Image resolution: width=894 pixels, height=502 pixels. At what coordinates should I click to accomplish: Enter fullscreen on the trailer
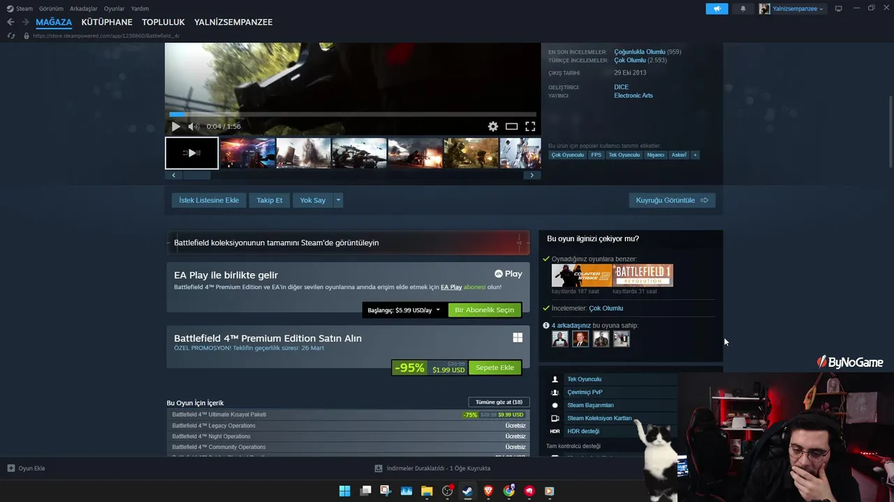click(530, 126)
